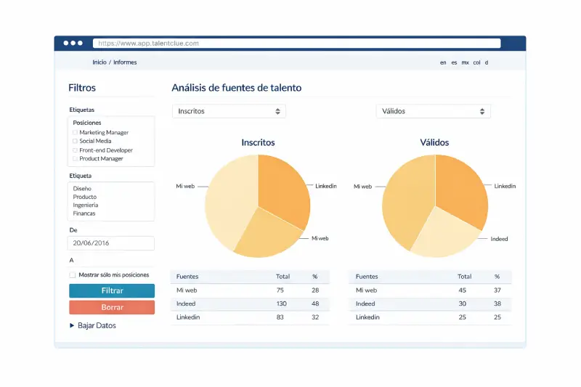Switch language to mx
The width and height of the screenshot is (581, 387).
[x=465, y=62]
